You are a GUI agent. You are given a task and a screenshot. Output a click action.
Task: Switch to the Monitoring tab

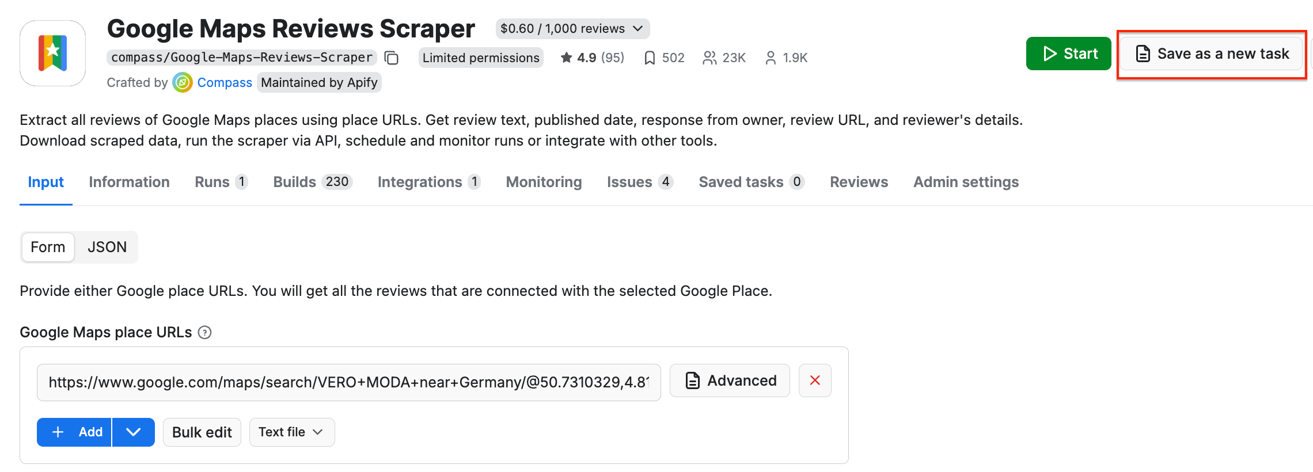[x=543, y=182]
